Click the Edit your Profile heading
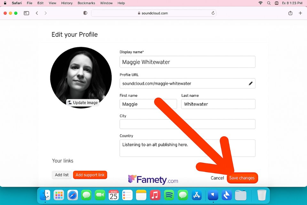307x205 pixels. coord(75,35)
